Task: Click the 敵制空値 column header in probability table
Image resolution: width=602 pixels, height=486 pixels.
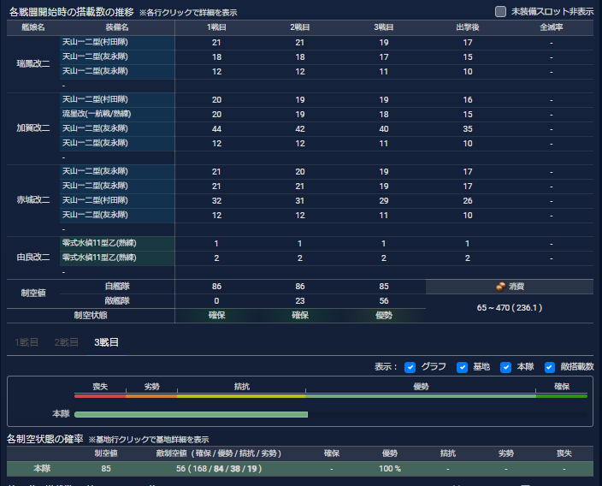Action: (219, 453)
